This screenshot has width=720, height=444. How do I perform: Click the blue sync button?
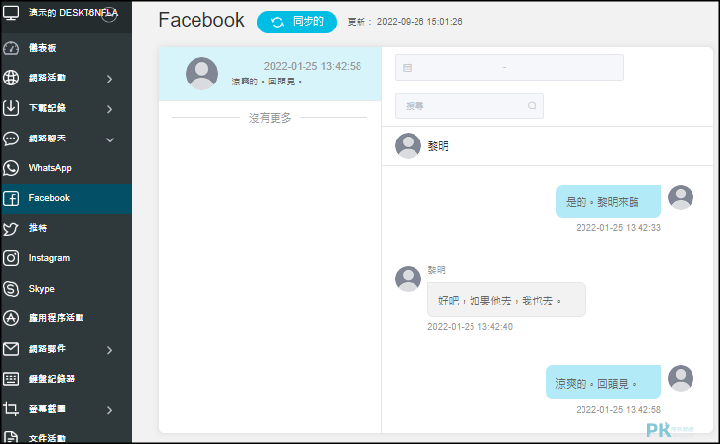(x=297, y=22)
